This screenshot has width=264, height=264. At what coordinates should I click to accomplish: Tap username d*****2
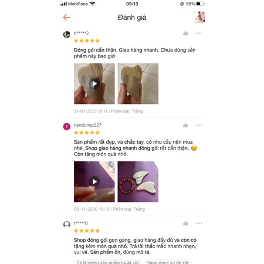(81, 33)
